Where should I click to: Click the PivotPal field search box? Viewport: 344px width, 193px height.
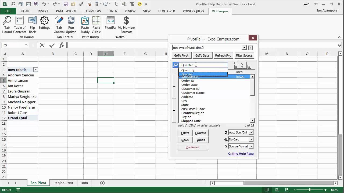203,65
